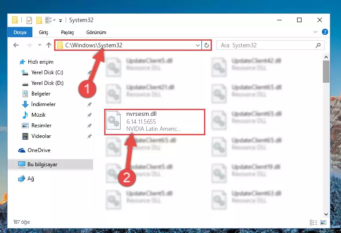Refresh the System32 folder
Viewport: 341px width, 233px height.
[206, 45]
